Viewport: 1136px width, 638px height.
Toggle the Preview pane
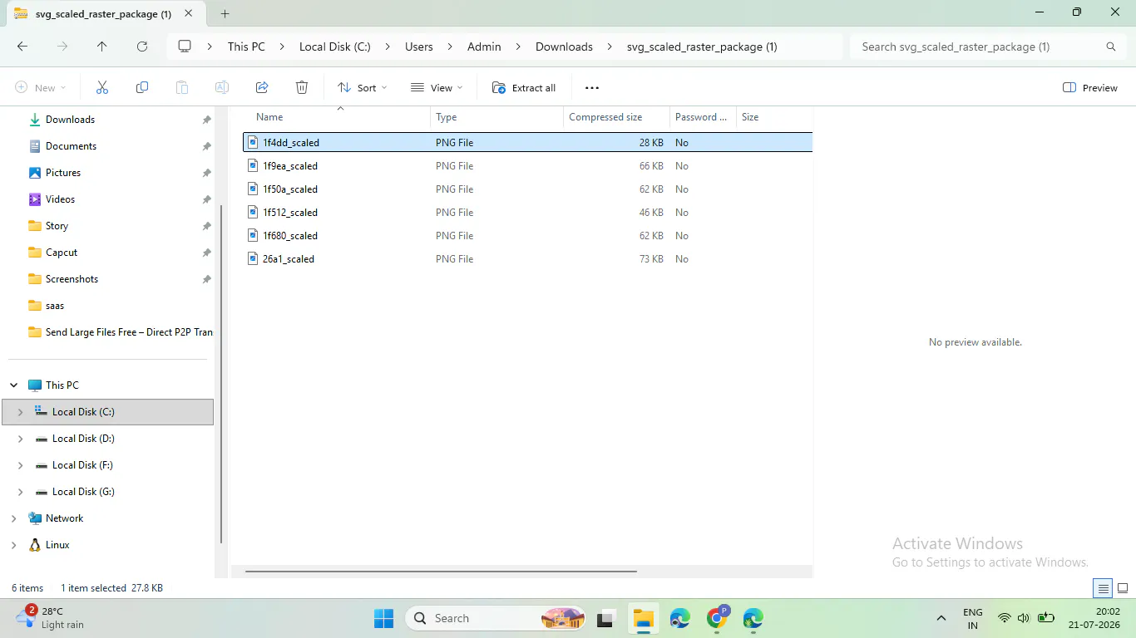pyautogui.click(x=1090, y=87)
